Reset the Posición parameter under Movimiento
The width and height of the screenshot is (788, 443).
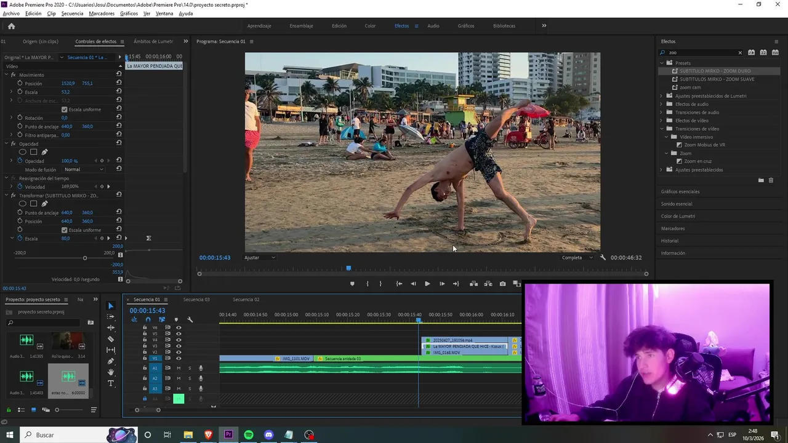click(x=119, y=83)
